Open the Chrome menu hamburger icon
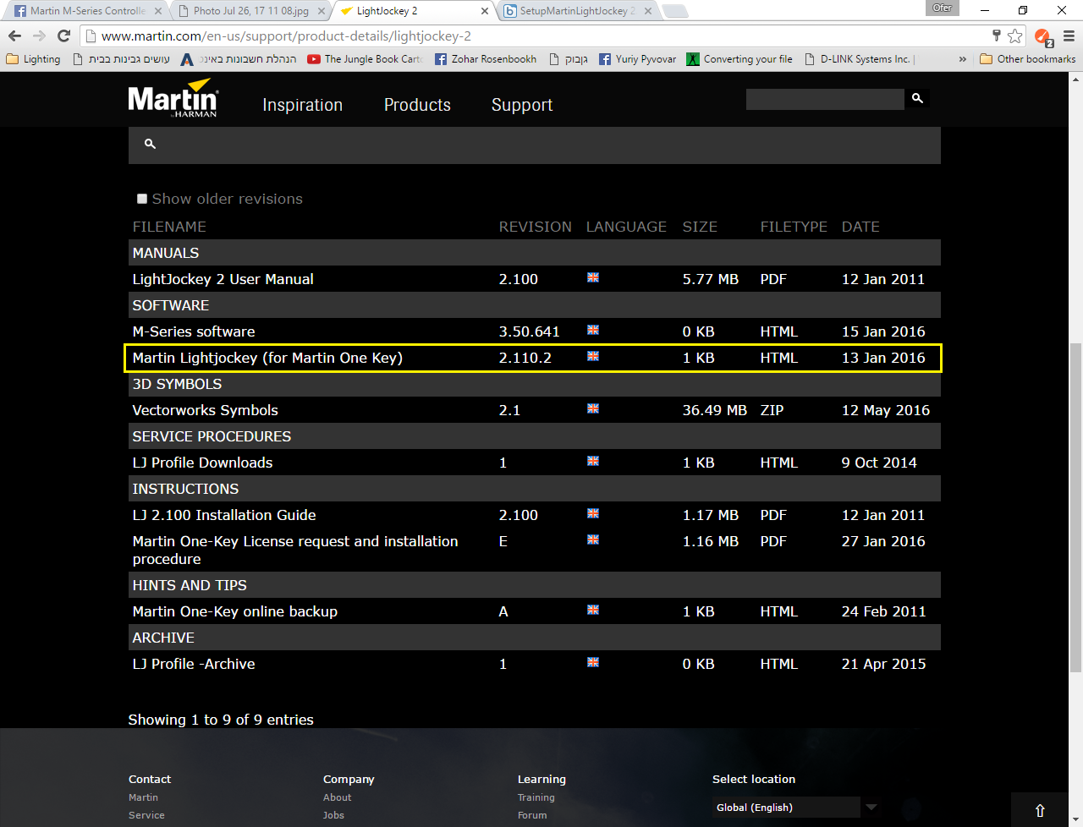The image size is (1083, 827). (1069, 36)
